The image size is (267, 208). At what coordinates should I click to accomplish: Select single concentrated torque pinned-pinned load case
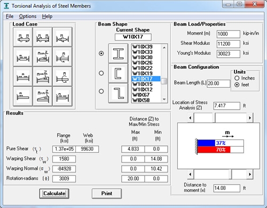click(62, 37)
